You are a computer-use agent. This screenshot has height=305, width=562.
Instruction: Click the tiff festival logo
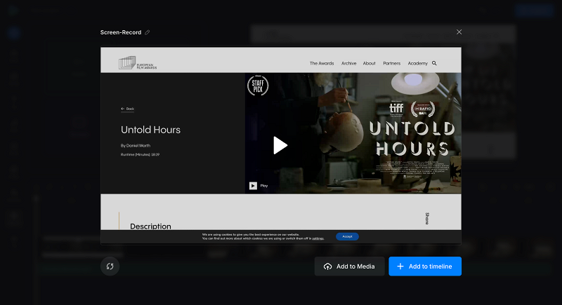pos(397,109)
